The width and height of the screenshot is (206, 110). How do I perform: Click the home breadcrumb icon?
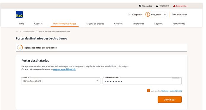tap(17, 31)
